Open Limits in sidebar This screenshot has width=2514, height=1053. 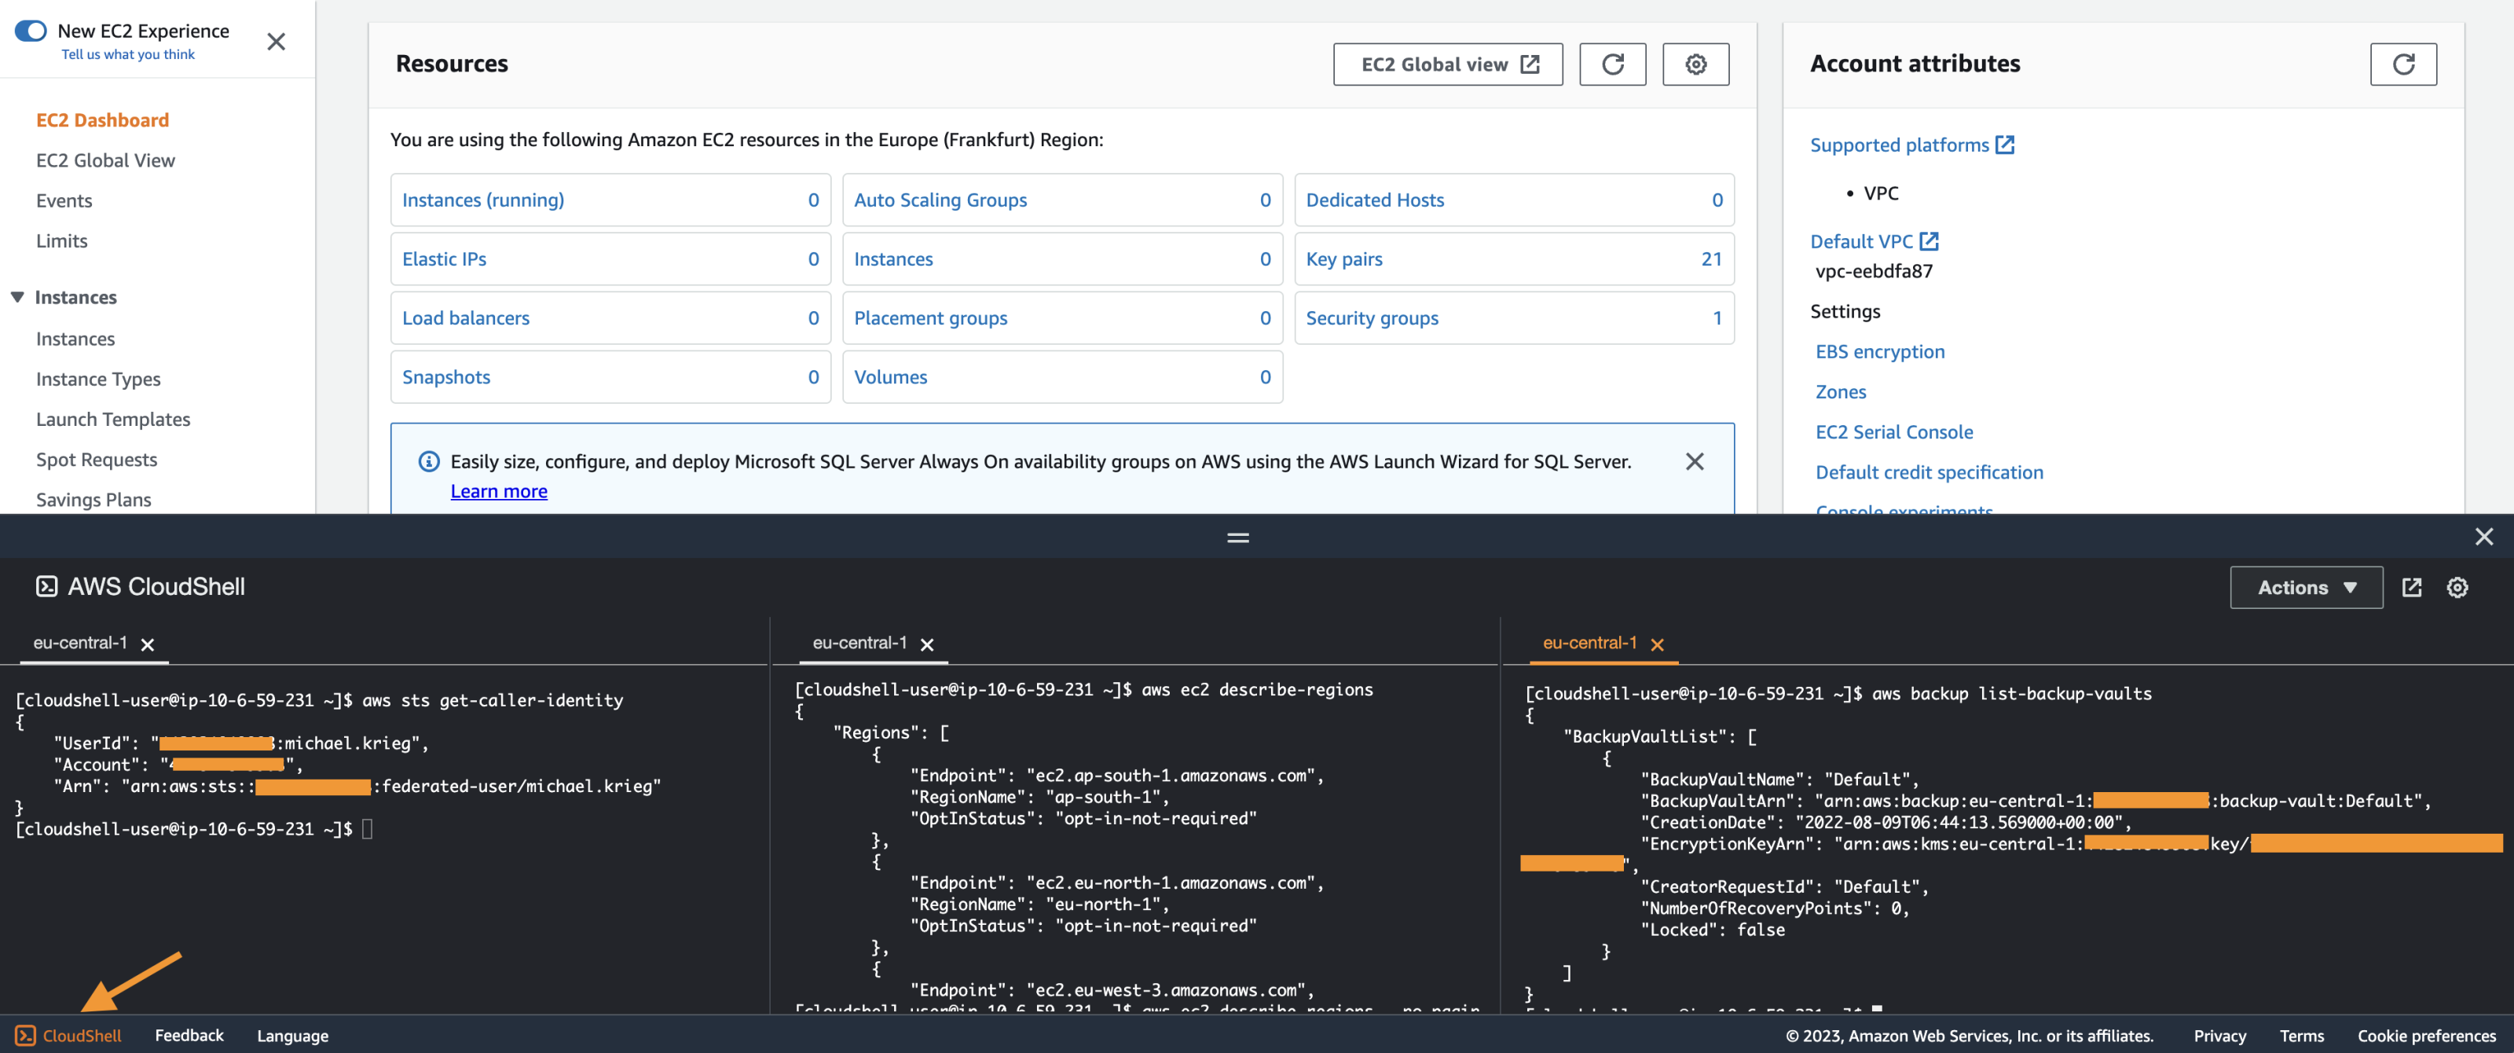[x=61, y=240]
